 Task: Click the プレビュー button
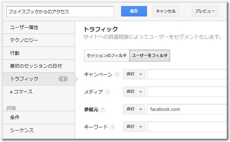[205, 11]
